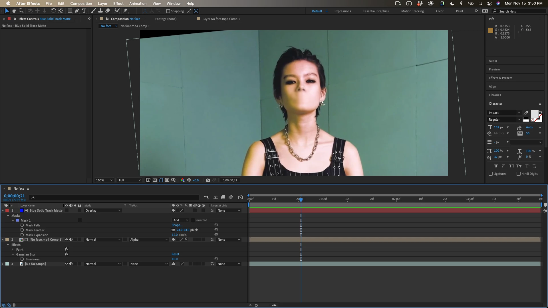This screenshot has width=548, height=308.
Task: Switch to Motion Tracking workspace
Action: [x=412, y=11]
